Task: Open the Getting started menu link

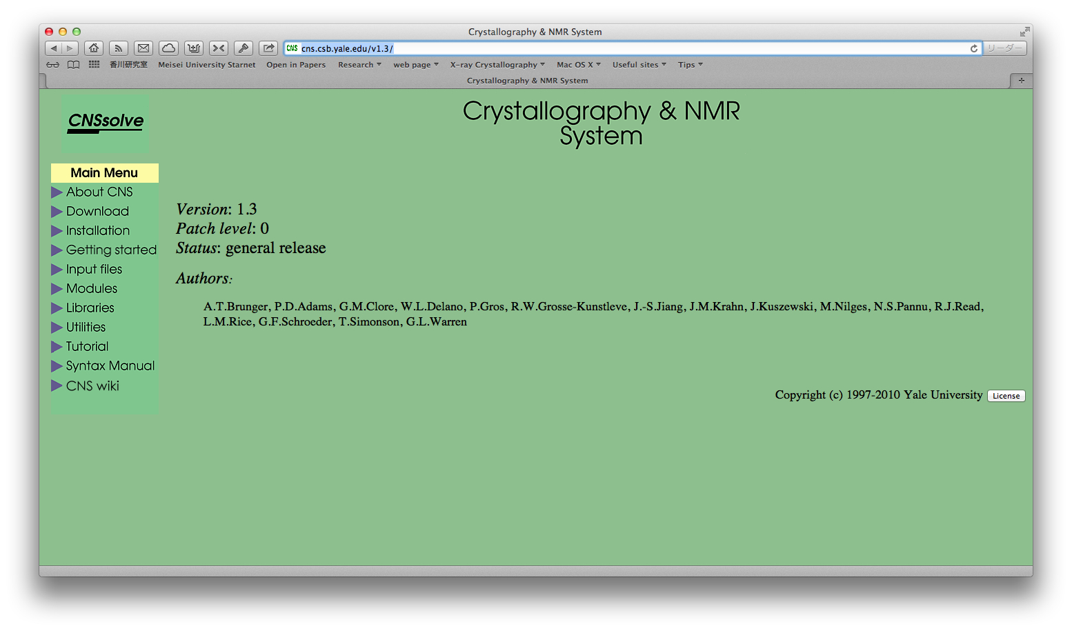Action: click(x=111, y=250)
